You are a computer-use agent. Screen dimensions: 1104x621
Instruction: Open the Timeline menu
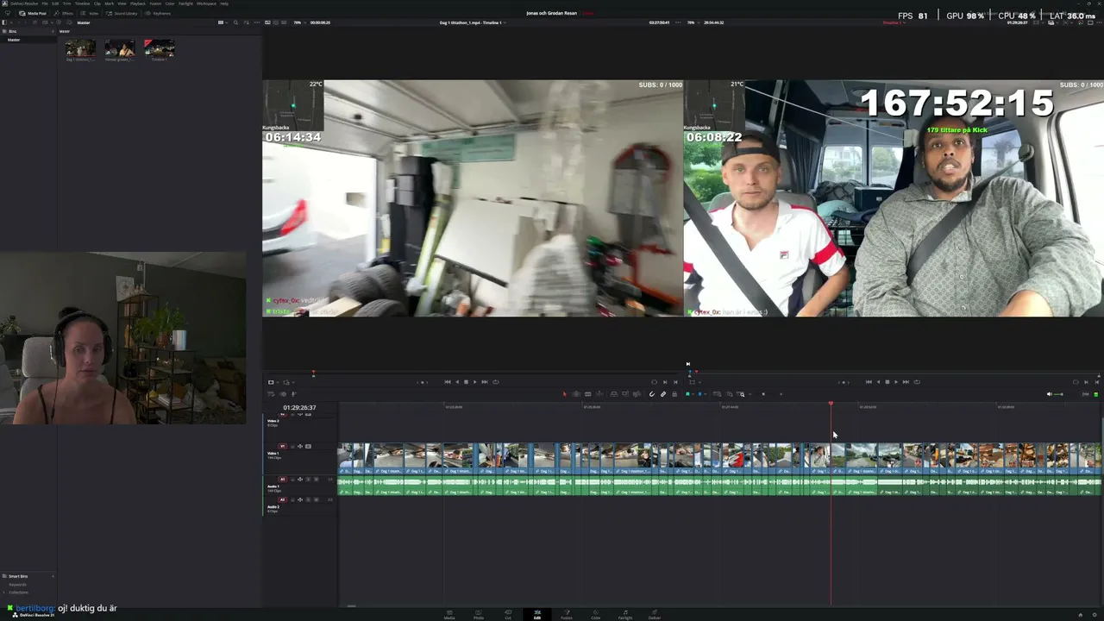coord(82,3)
